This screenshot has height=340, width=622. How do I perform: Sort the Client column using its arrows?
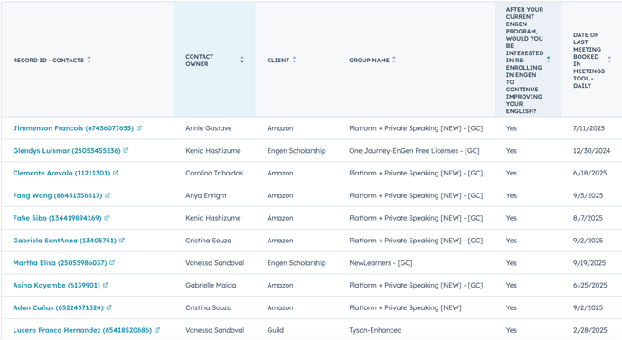[295, 60]
